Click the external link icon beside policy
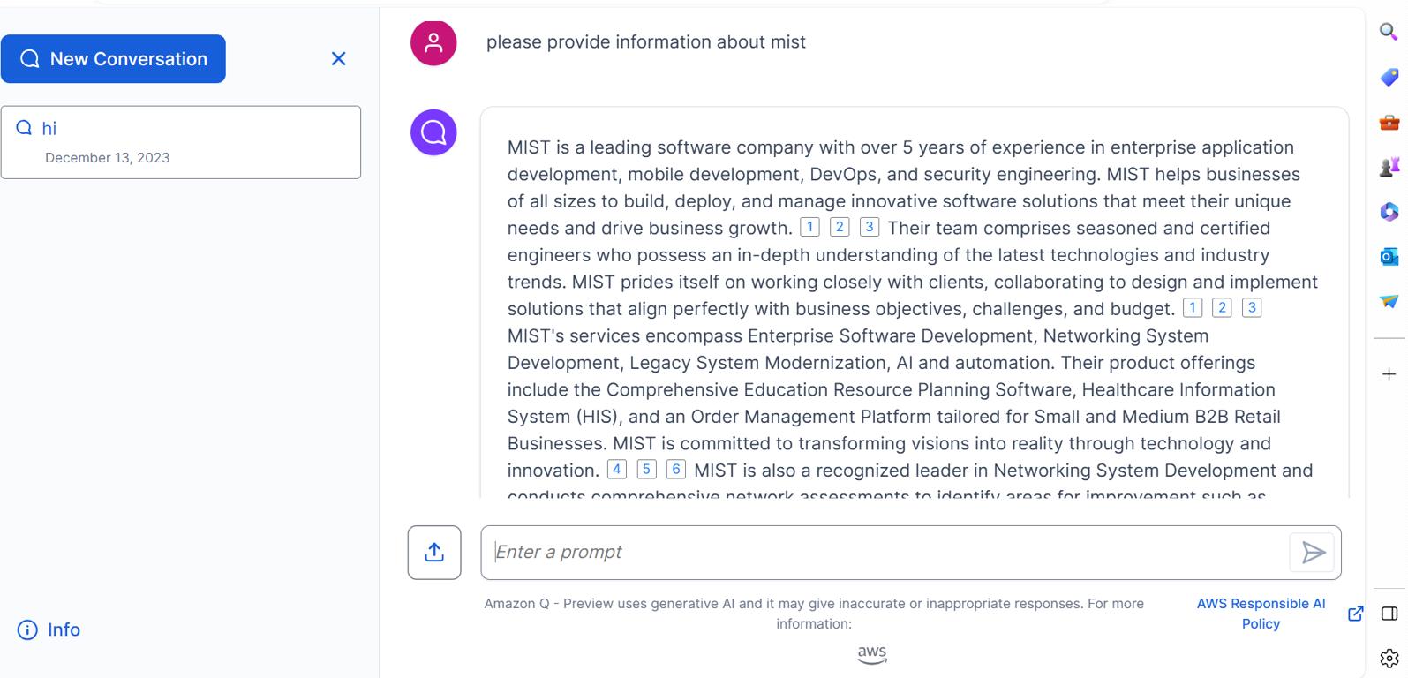1408x678 pixels. tap(1356, 614)
